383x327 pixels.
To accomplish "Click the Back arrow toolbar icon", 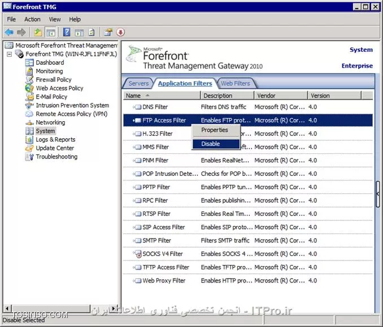I will (9, 32).
